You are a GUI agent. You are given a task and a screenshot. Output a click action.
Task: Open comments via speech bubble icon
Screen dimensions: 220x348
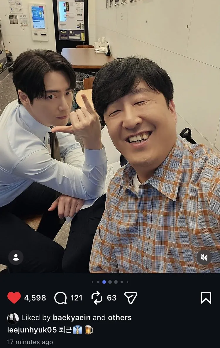pyautogui.click(x=60, y=298)
